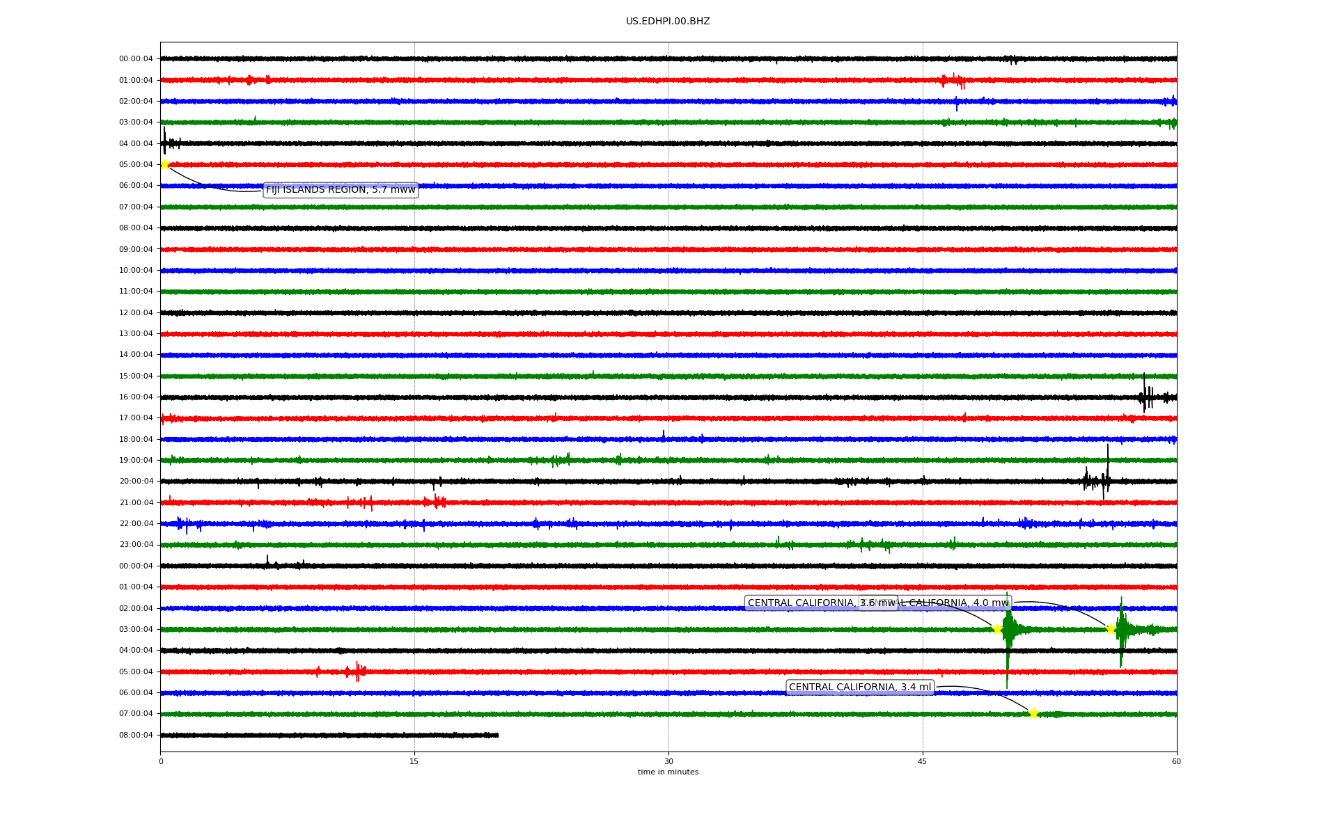Screen dimensions: 1337x835
Task: Click the 15 minute x-axis tick label
Action: pos(414,761)
